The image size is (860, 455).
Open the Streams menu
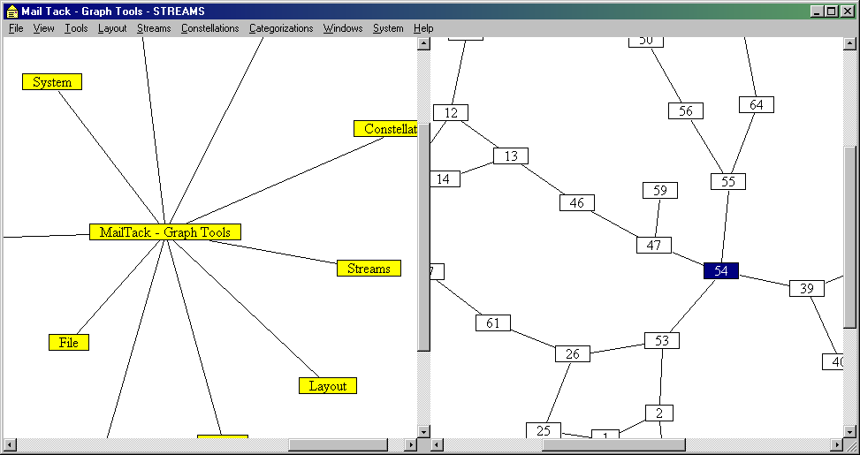pyautogui.click(x=154, y=28)
